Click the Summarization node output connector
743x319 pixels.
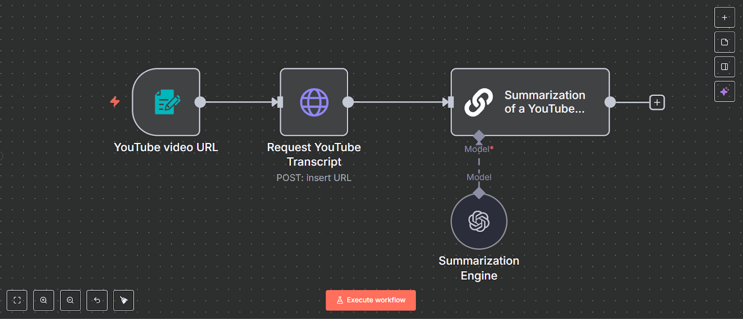[610, 102]
